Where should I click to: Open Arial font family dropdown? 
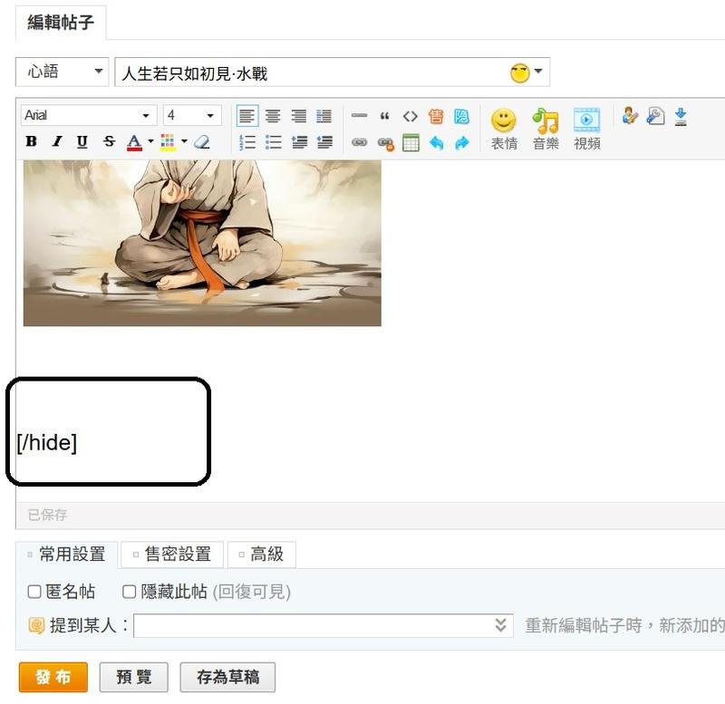pos(89,115)
